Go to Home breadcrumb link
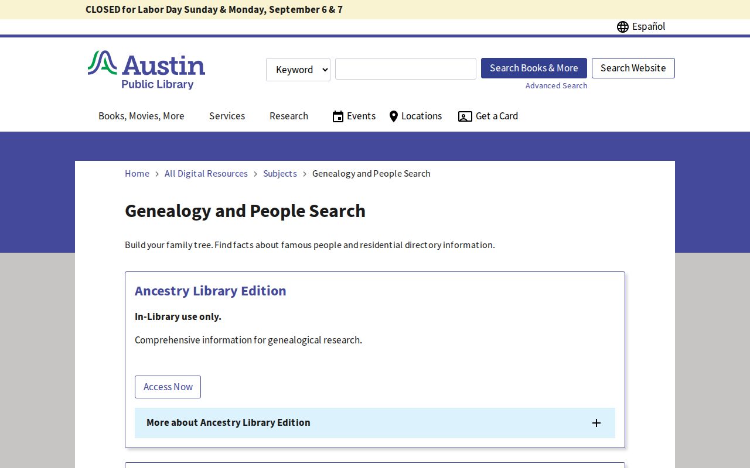Viewport: 750px width, 468px height. 137,173
